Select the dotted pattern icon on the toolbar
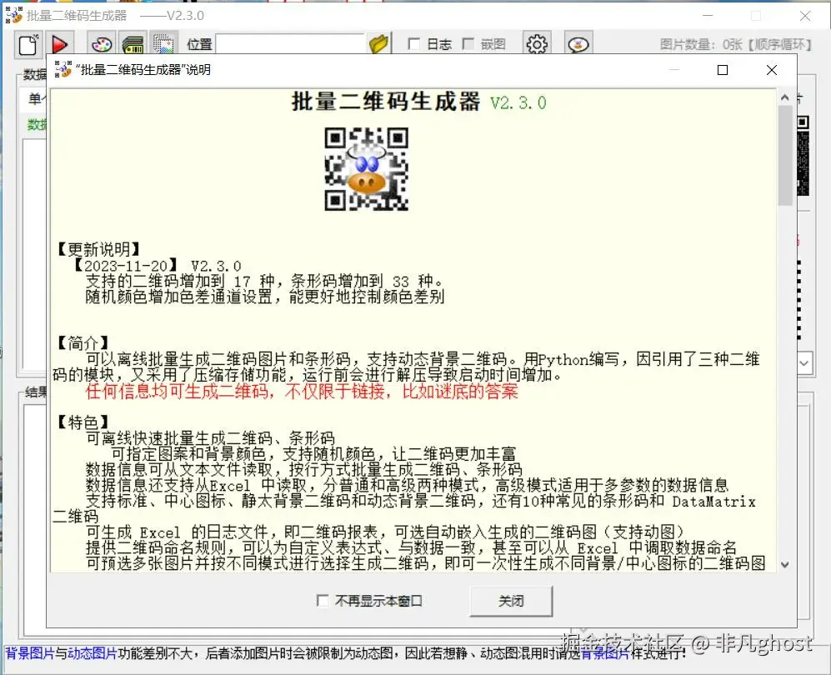This screenshot has width=831, height=675. click(163, 43)
